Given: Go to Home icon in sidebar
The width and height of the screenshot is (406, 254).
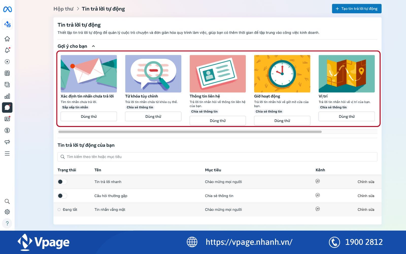Looking at the screenshot, I should (x=7, y=39).
